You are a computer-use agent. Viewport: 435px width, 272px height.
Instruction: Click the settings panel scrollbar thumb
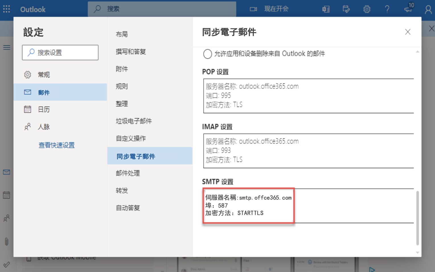[x=418, y=218]
